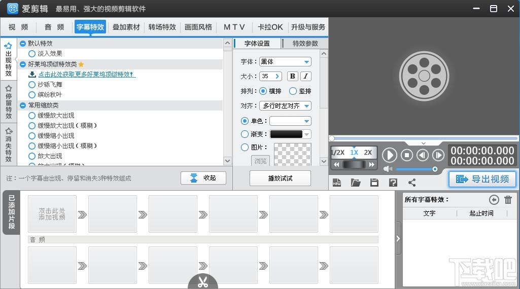The height and width of the screenshot is (289, 520).
Task: Select 图片 image fill radio
Action: pos(245,147)
